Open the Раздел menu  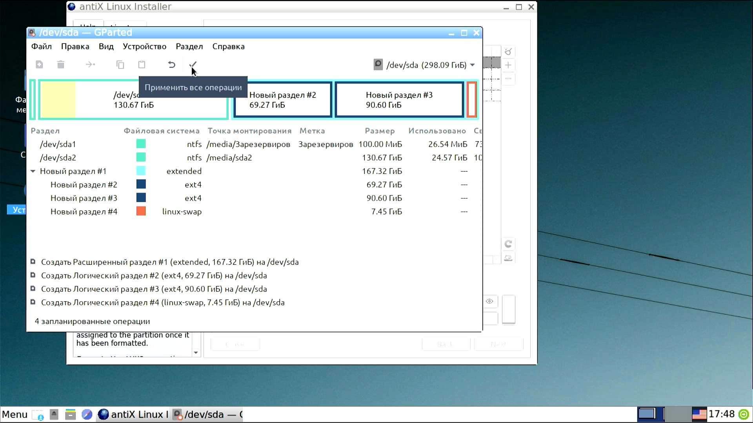189,46
